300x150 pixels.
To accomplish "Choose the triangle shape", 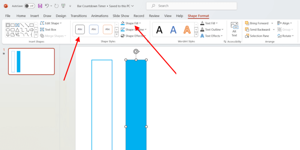I will [17, 30].
